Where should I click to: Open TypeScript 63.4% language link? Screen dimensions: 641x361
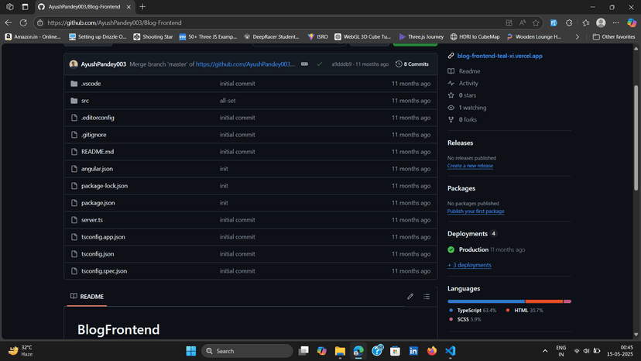[472, 311]
